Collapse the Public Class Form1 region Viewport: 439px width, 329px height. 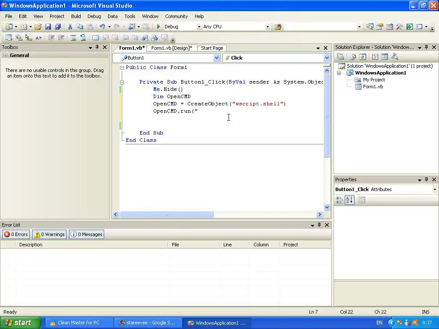click(122, 68)
